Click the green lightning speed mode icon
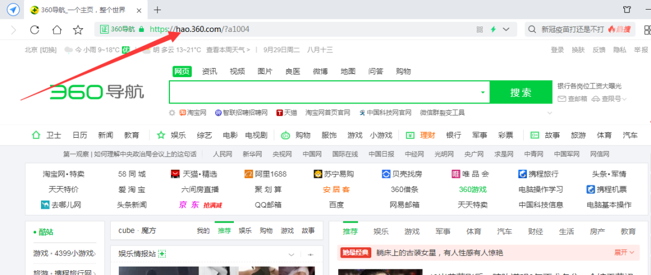Image resolution: width=651 pixels, height=275 pixels. point(493,29)
